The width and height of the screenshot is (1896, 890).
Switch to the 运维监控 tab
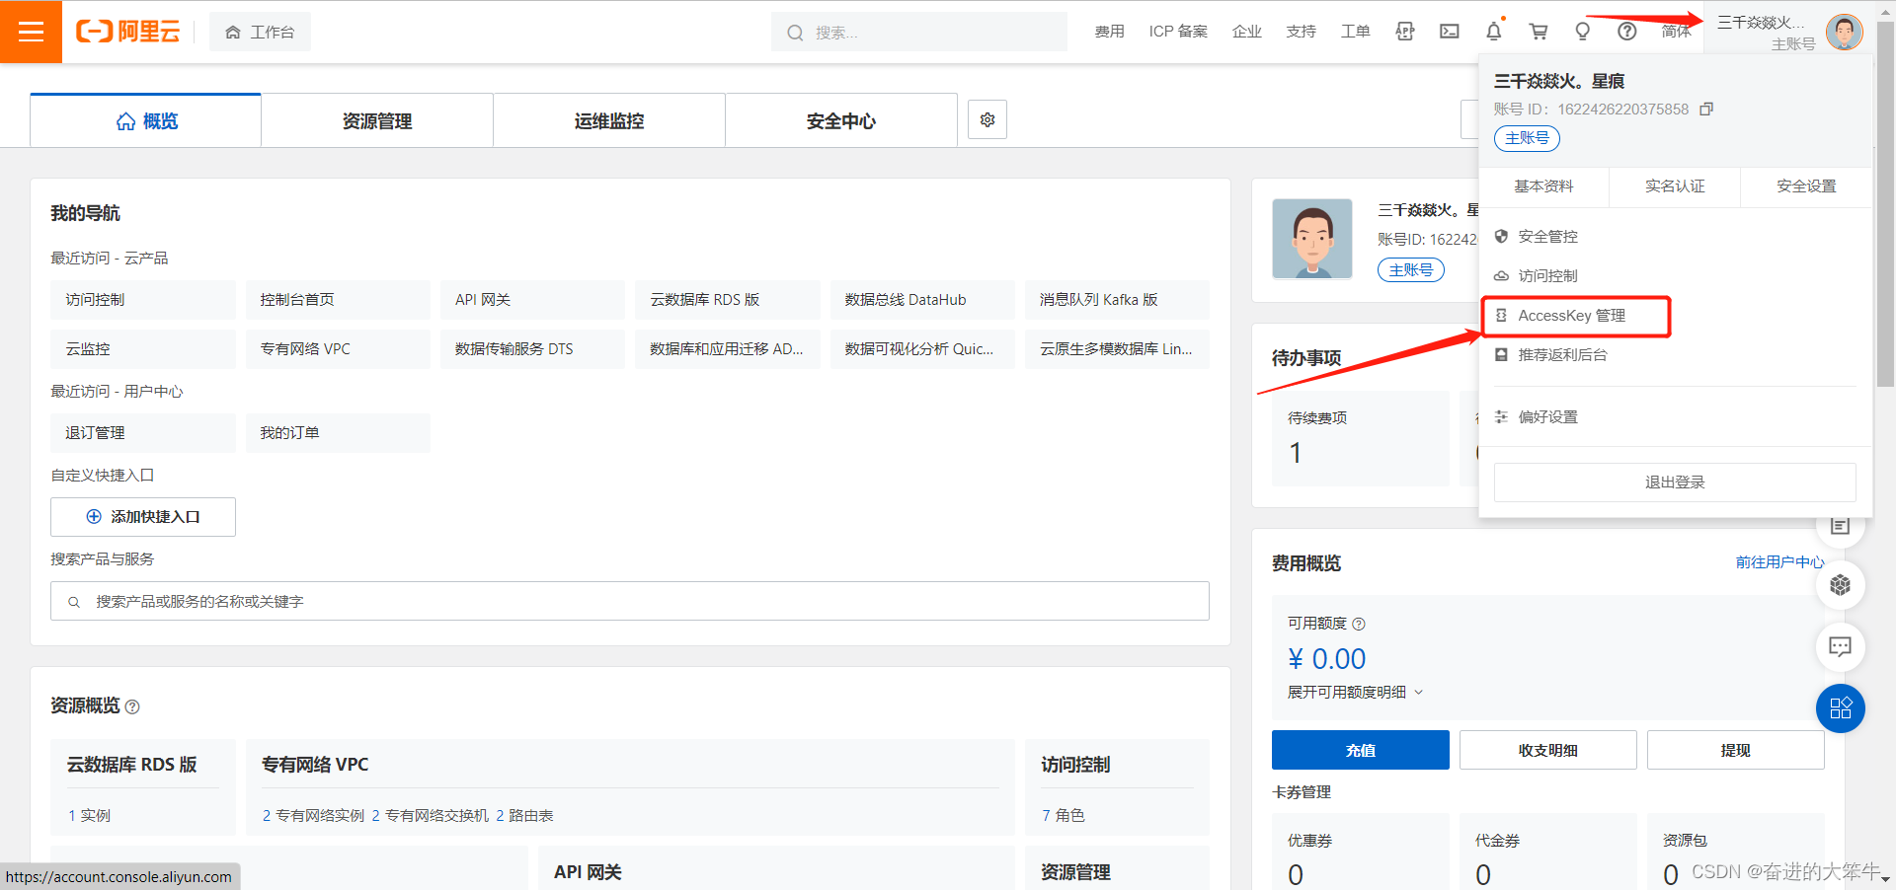tap(609, 120)
